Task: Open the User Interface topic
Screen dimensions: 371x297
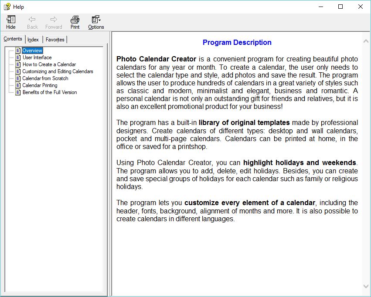Action: point(37,57)
